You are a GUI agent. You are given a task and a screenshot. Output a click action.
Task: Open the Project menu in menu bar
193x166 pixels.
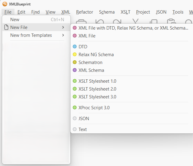pos(143,12)
